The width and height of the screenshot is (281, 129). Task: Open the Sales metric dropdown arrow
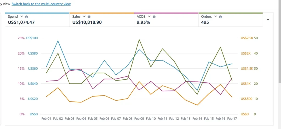(84, 17)
